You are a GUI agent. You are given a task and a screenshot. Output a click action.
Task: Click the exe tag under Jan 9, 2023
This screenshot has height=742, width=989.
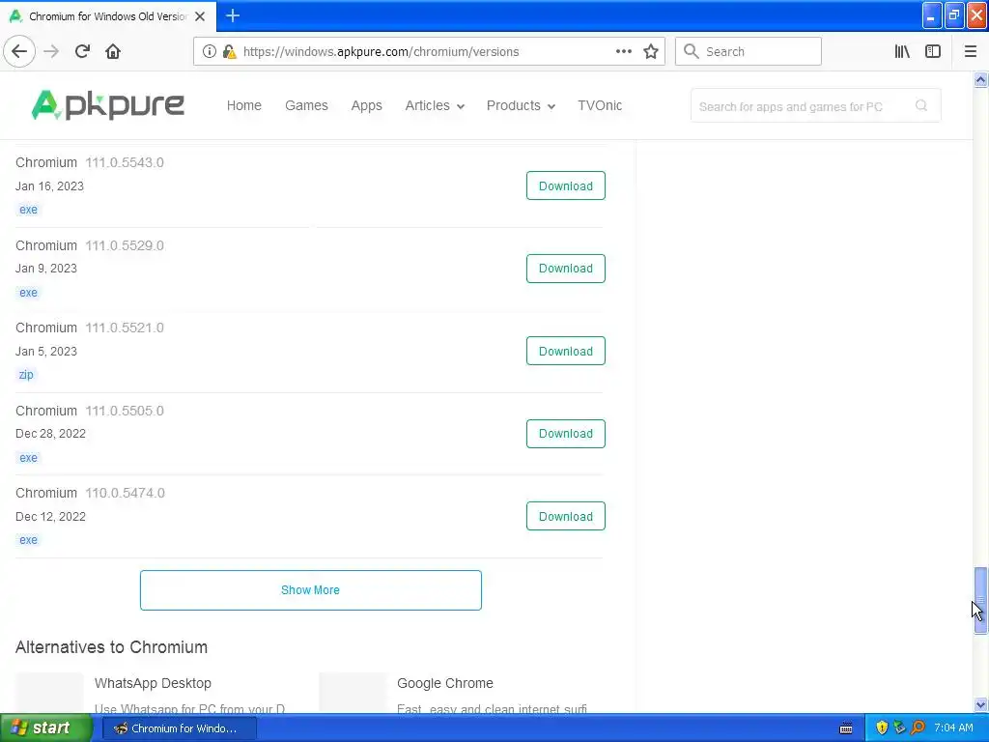point(28,292)
